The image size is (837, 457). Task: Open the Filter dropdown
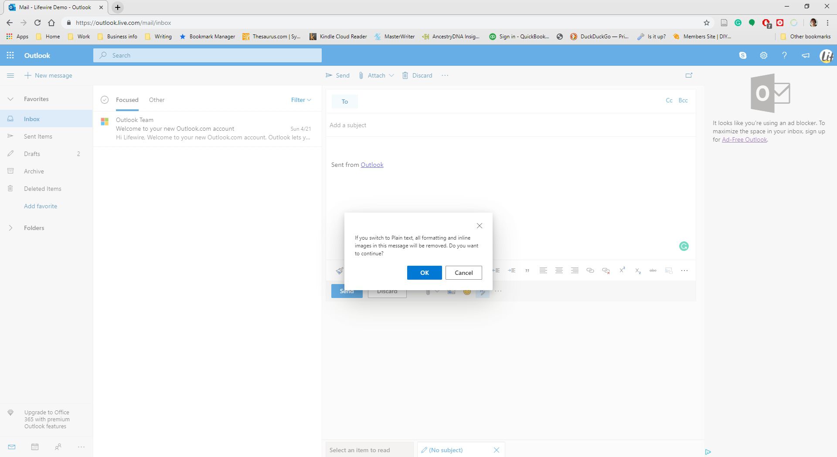(301, 100)
